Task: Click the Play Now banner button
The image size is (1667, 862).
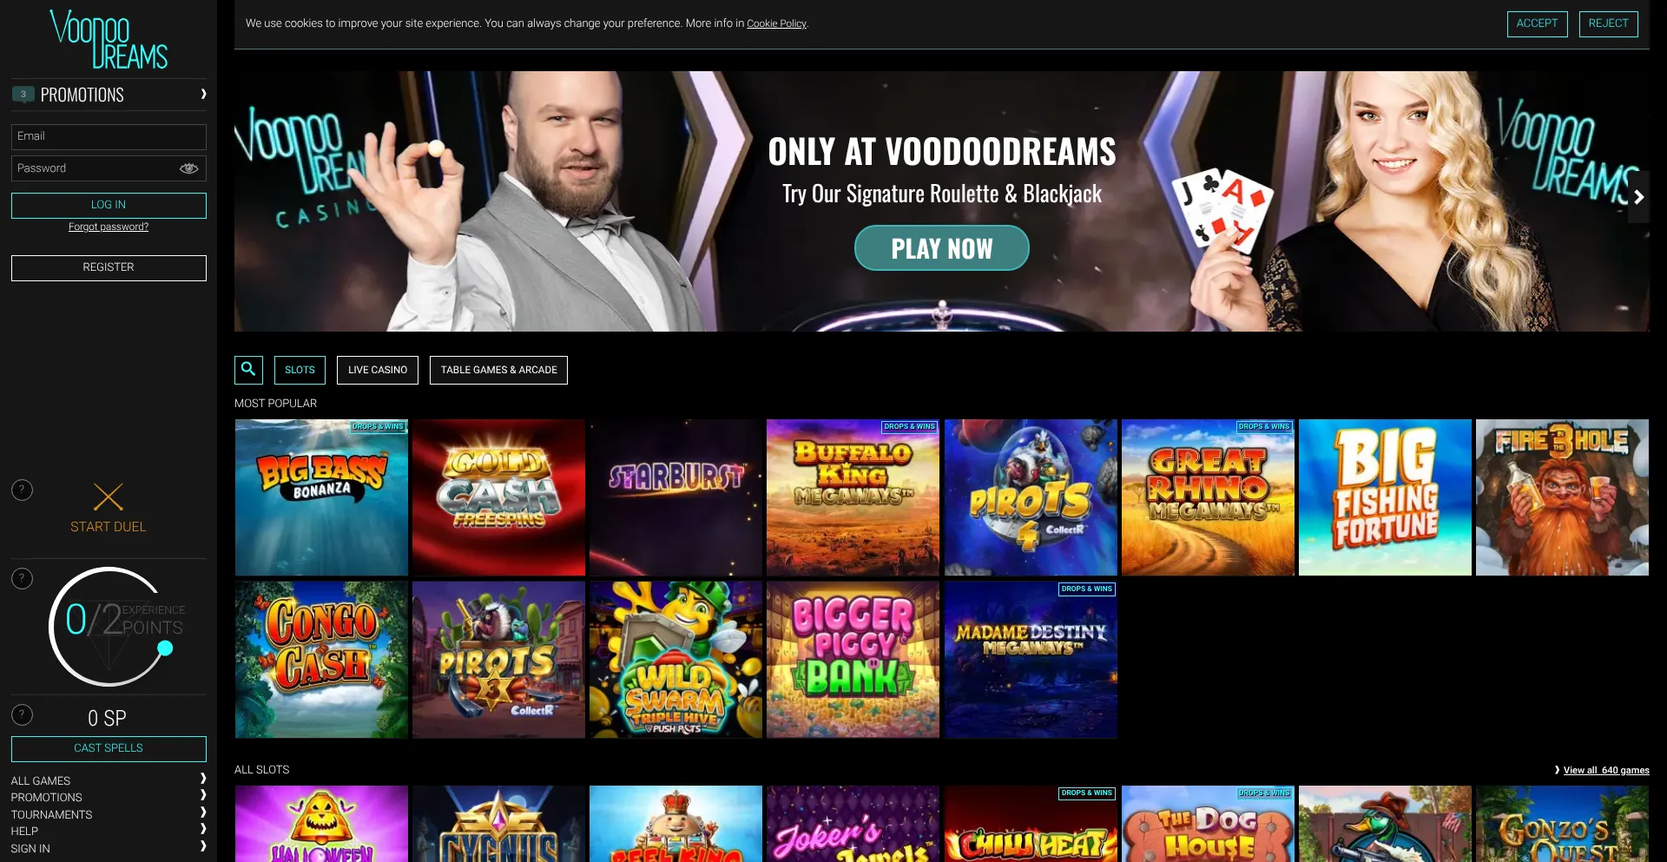Action: pos(942,248)
